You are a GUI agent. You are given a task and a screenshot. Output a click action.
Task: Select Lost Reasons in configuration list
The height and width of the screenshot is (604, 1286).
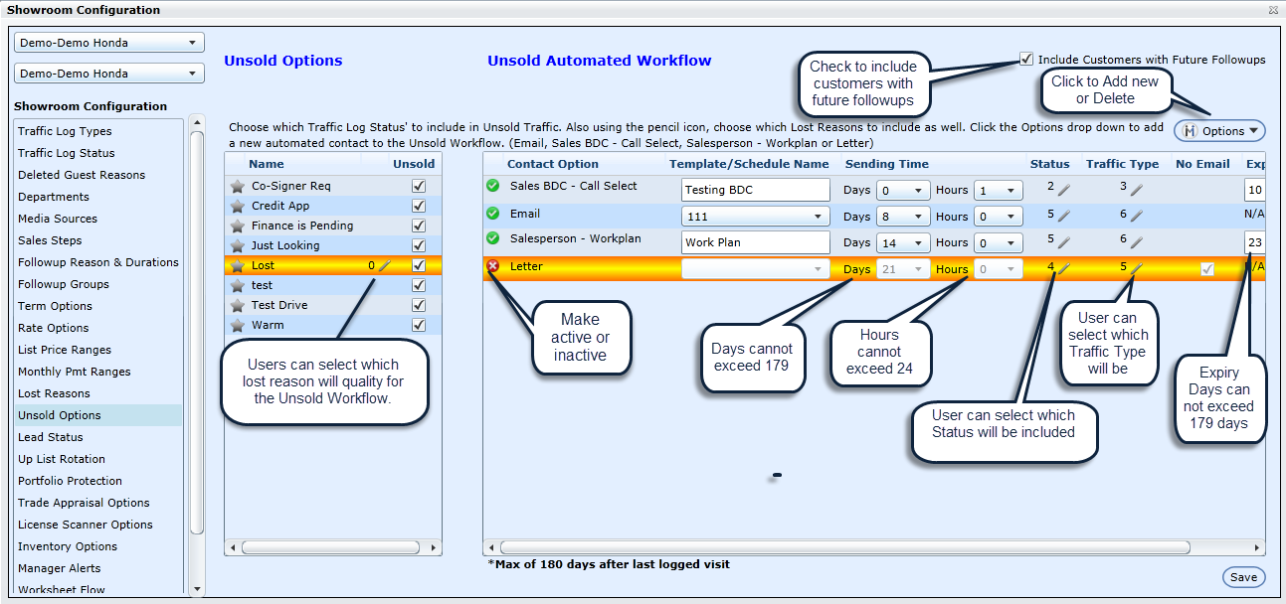coord(54,393)
